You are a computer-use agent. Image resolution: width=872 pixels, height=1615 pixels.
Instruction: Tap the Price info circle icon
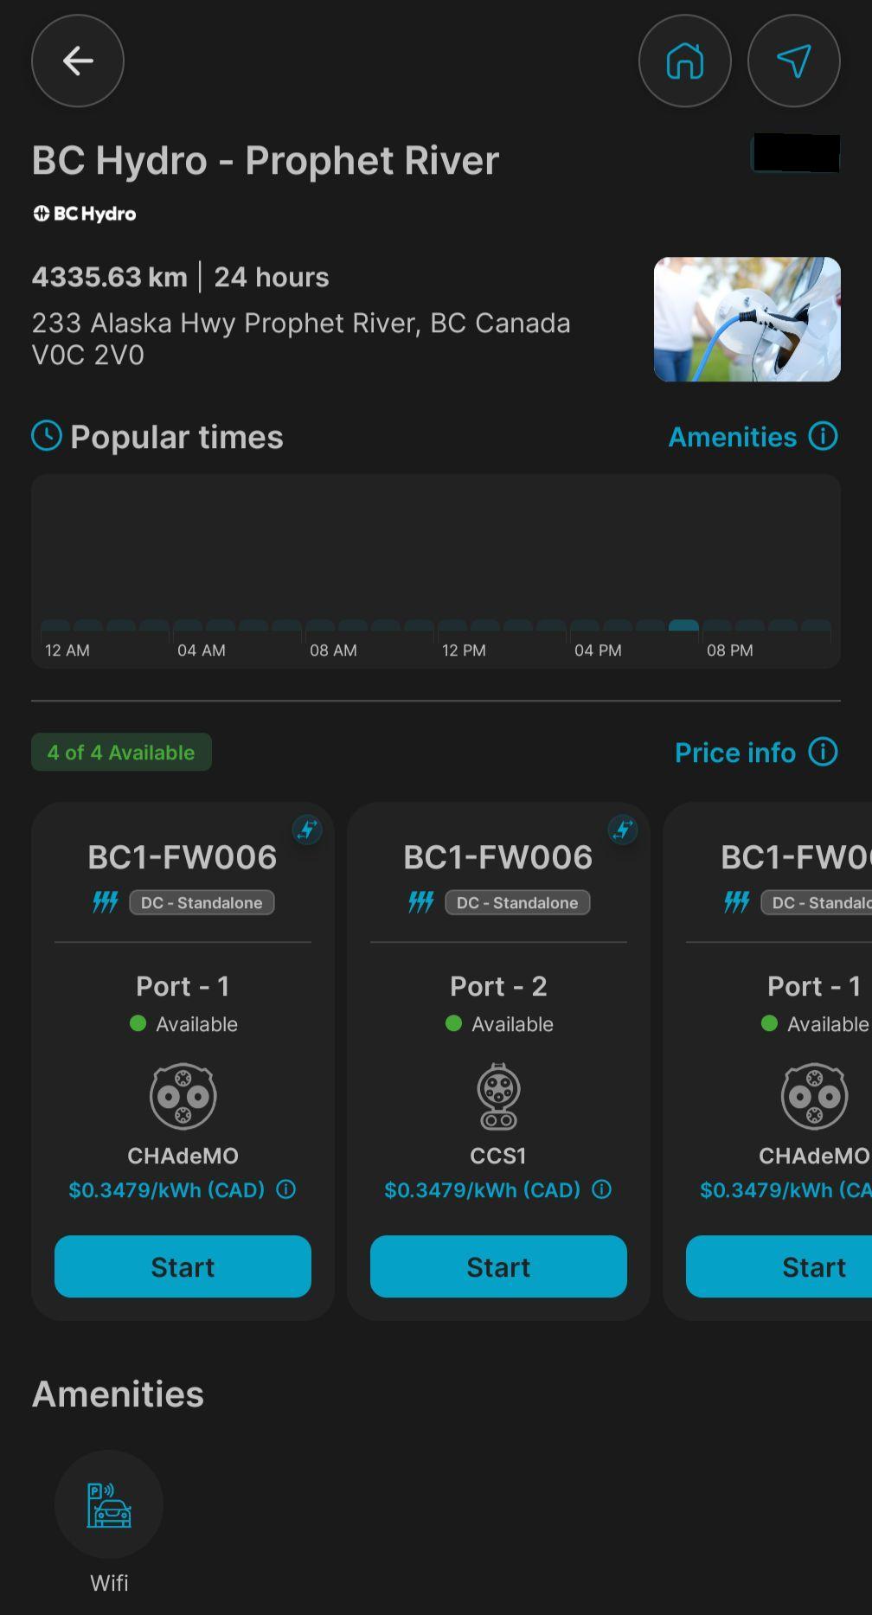pos(823,753)
